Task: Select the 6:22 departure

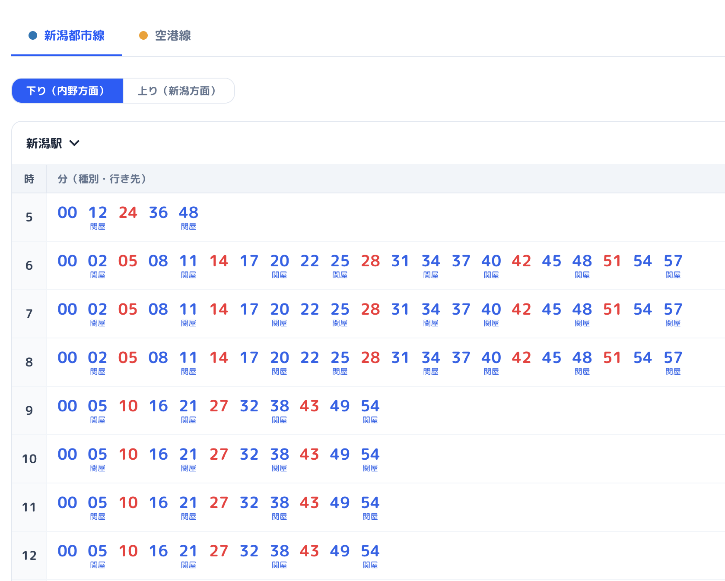Action: pyautogui.click(x=310, y=261)
